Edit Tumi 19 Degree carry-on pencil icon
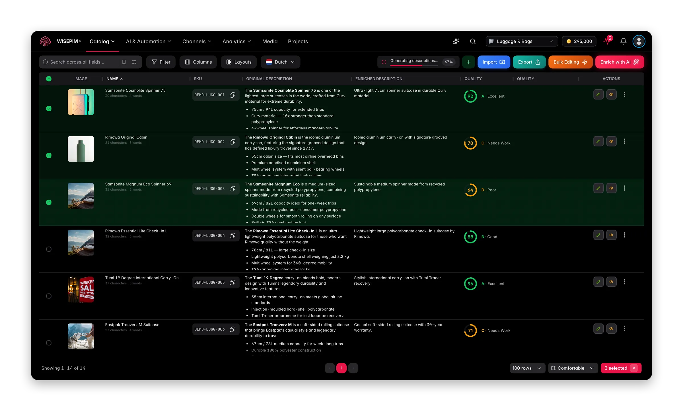This screenshot has width=683, height=411. click(x=598, y=282)
